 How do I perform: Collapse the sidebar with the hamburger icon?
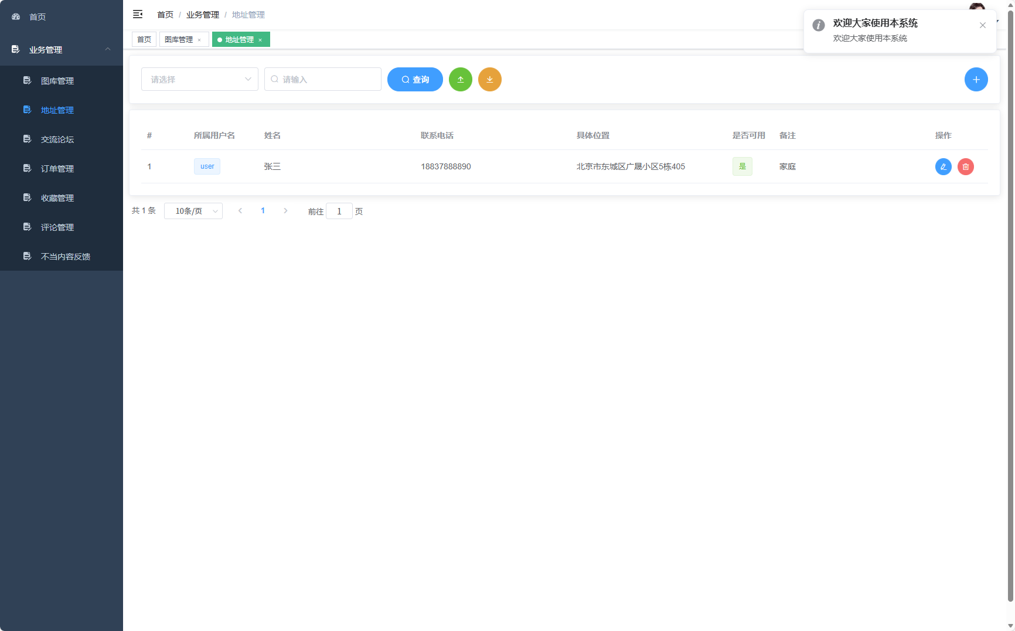(x=138, y=14)
